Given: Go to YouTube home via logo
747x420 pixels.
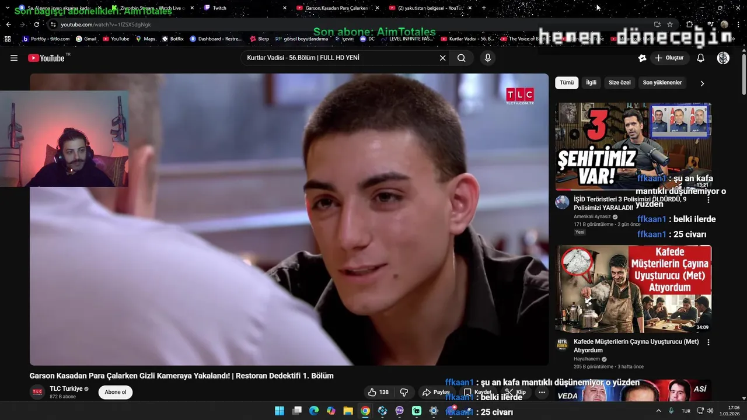Looking at the screenshot, I should click(47, 58).
